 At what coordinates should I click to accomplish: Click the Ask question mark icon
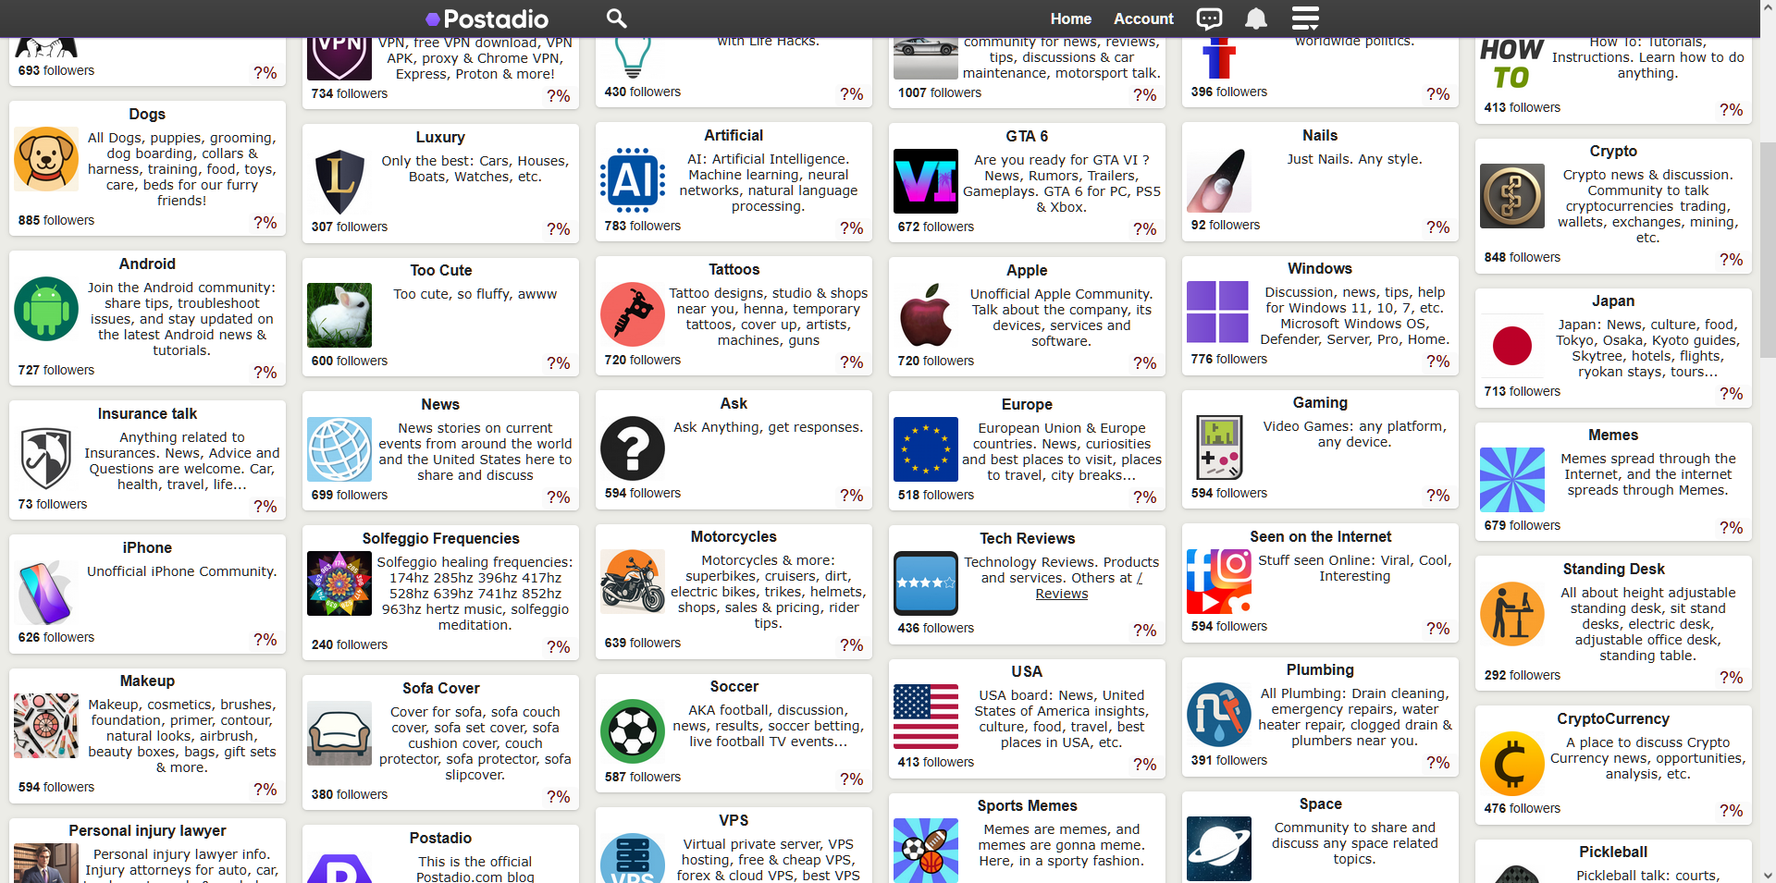click(x=633, y=448)
